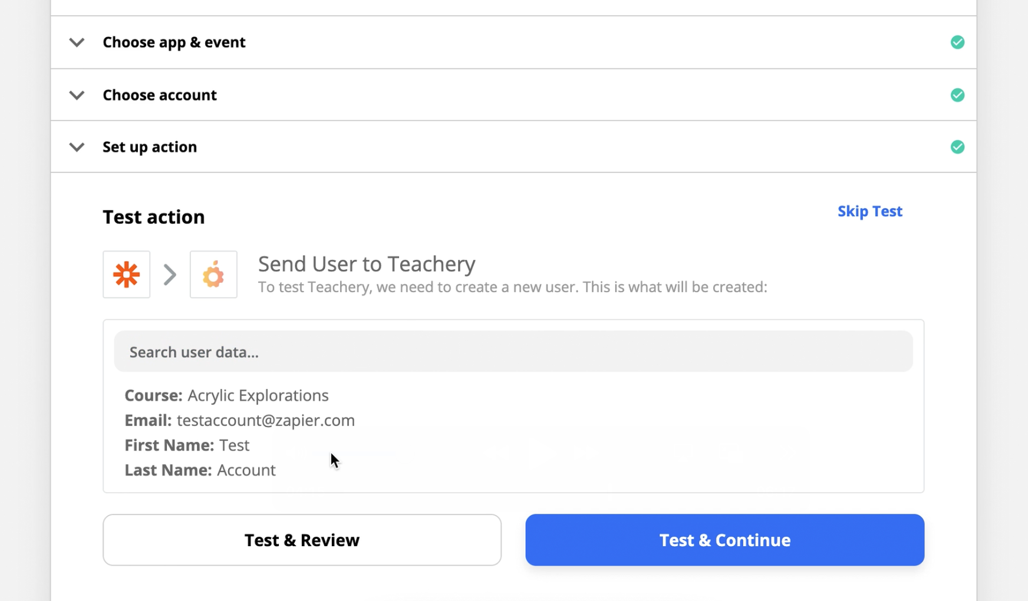Screen dimensions: 1028x601
Task: Select the First Name: Test row
Action: click(187, 445)
